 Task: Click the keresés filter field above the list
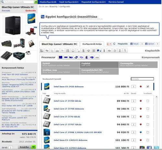click(x=142, y=79)
